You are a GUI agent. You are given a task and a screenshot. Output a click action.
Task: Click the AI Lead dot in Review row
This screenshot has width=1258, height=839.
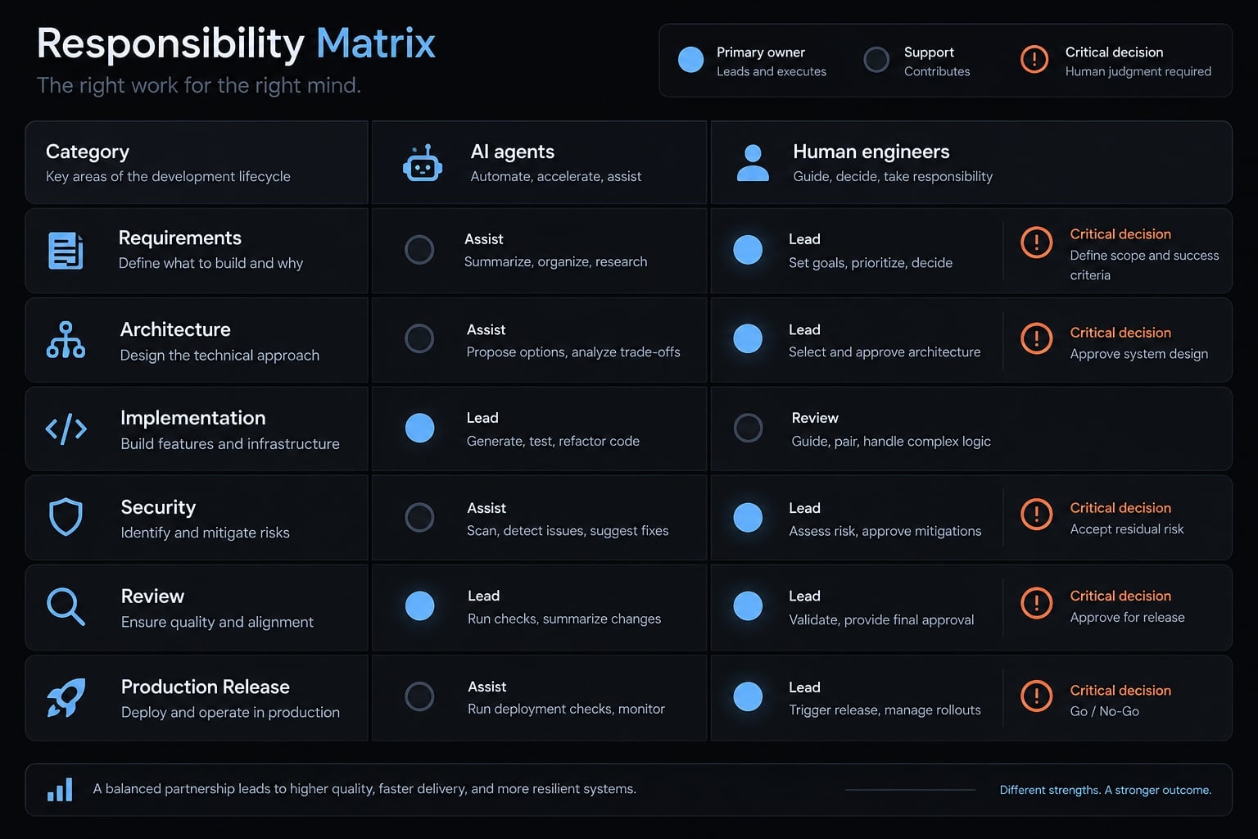(x=419, y=605)
